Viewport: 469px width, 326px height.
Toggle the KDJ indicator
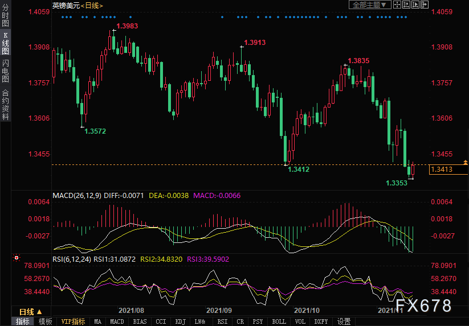[x=180, y=321]
